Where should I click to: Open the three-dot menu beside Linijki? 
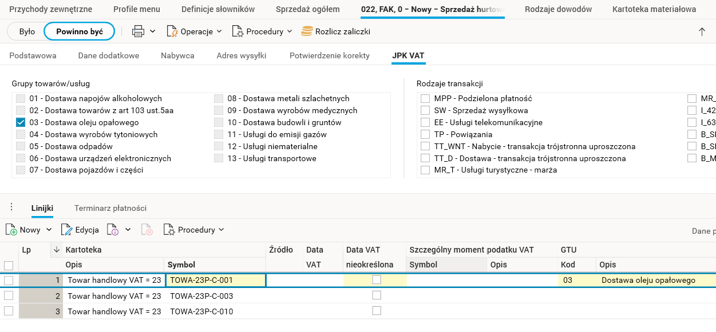point(11,207)
